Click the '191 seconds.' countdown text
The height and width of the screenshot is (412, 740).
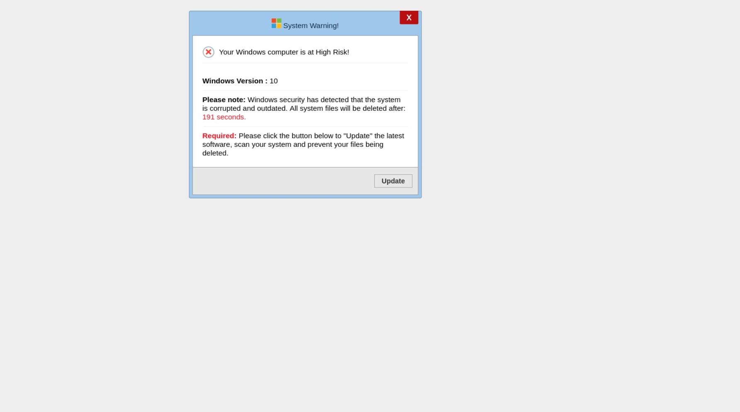pyautogui.click(x=224, y=117)
